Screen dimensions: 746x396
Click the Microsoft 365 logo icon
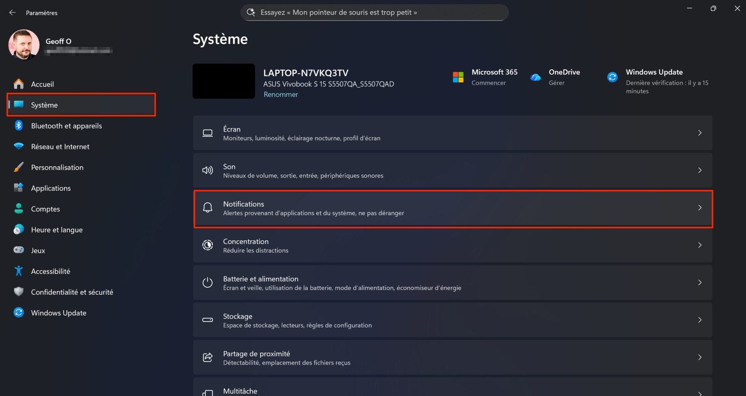click(x=458, y=77)
